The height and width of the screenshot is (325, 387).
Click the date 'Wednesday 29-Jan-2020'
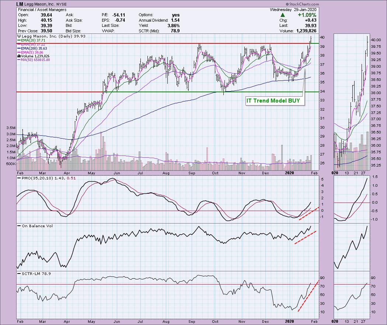tap(293, 10)
